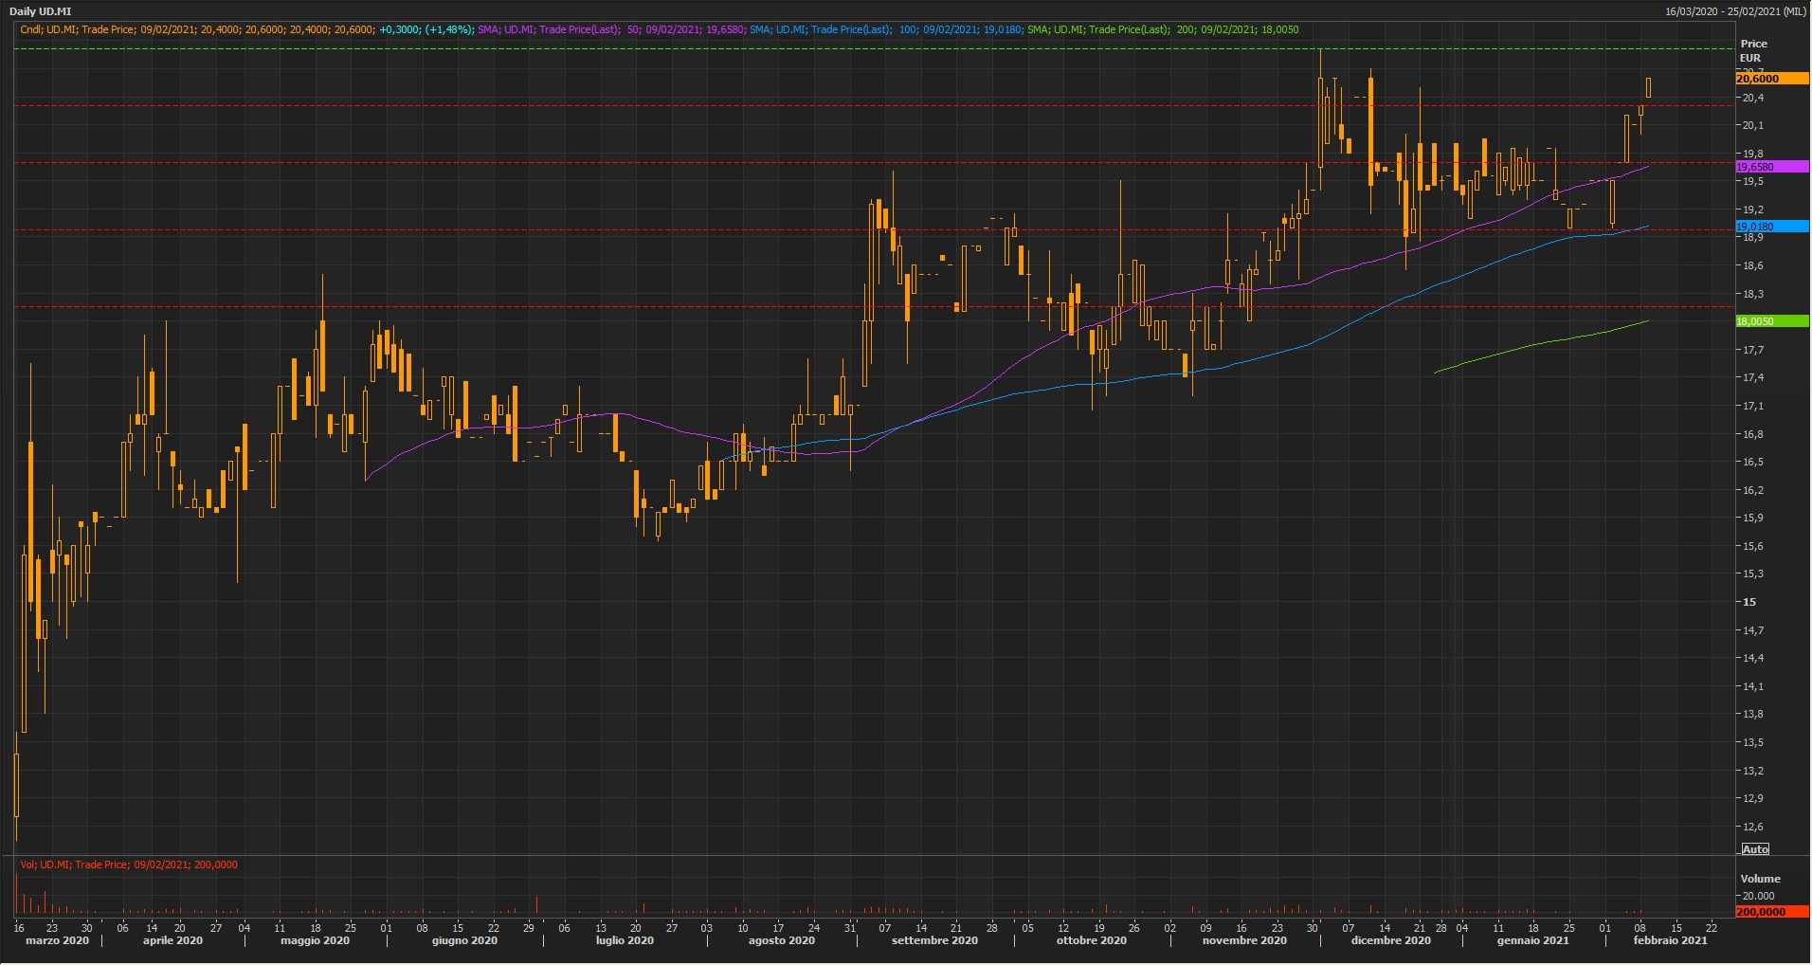Click the date range label at top right
The image size is (1812, 965).
(1735, 11)
